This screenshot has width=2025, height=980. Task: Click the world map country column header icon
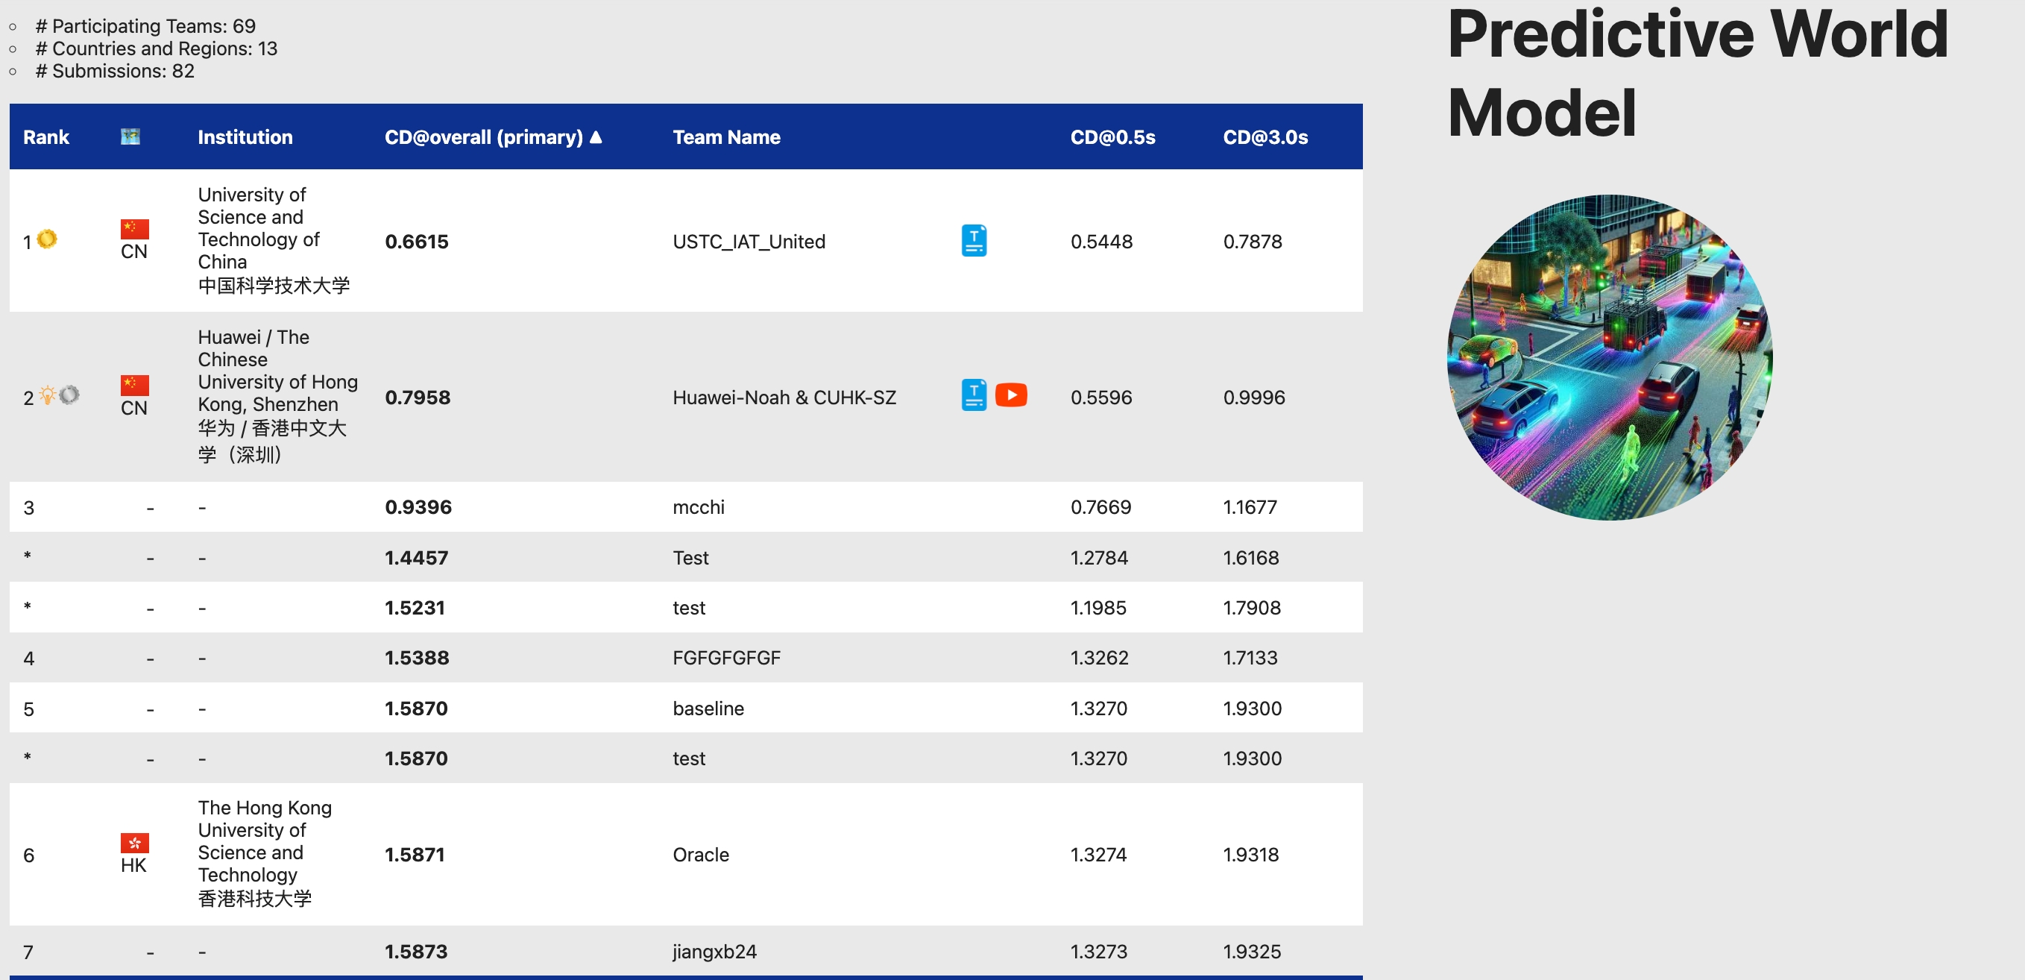130,136
